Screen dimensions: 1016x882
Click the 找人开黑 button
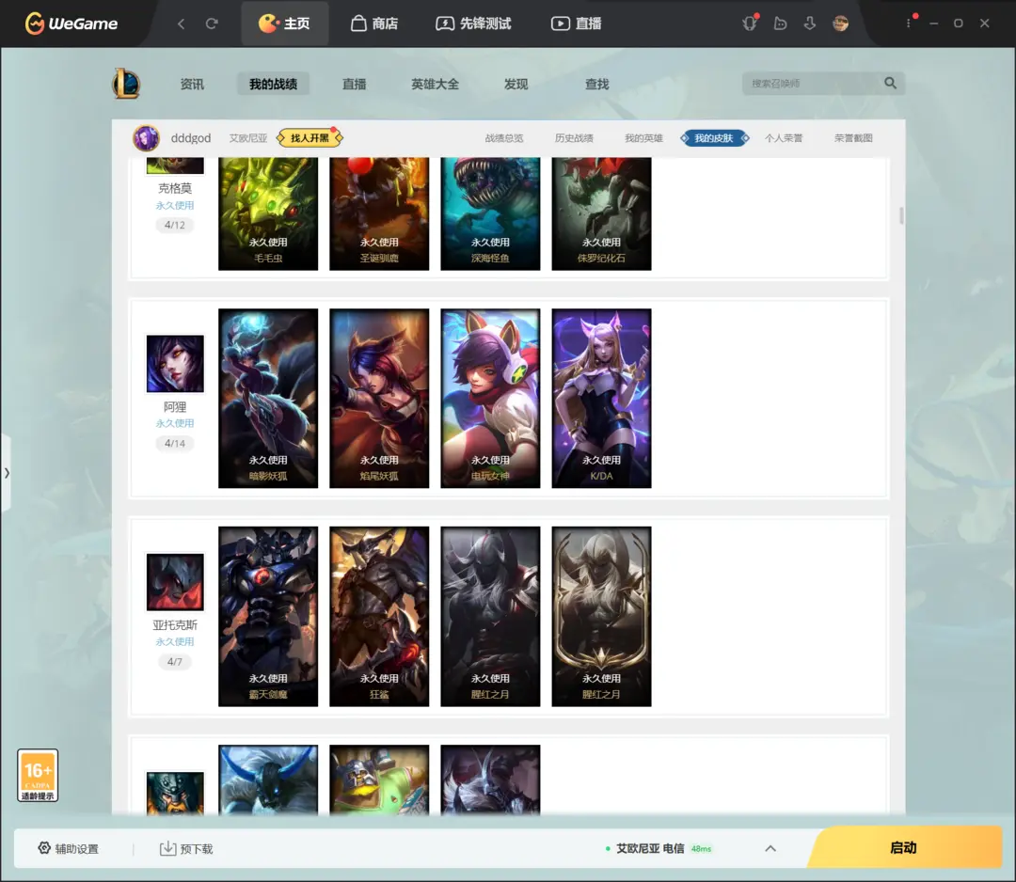[310, 138]
